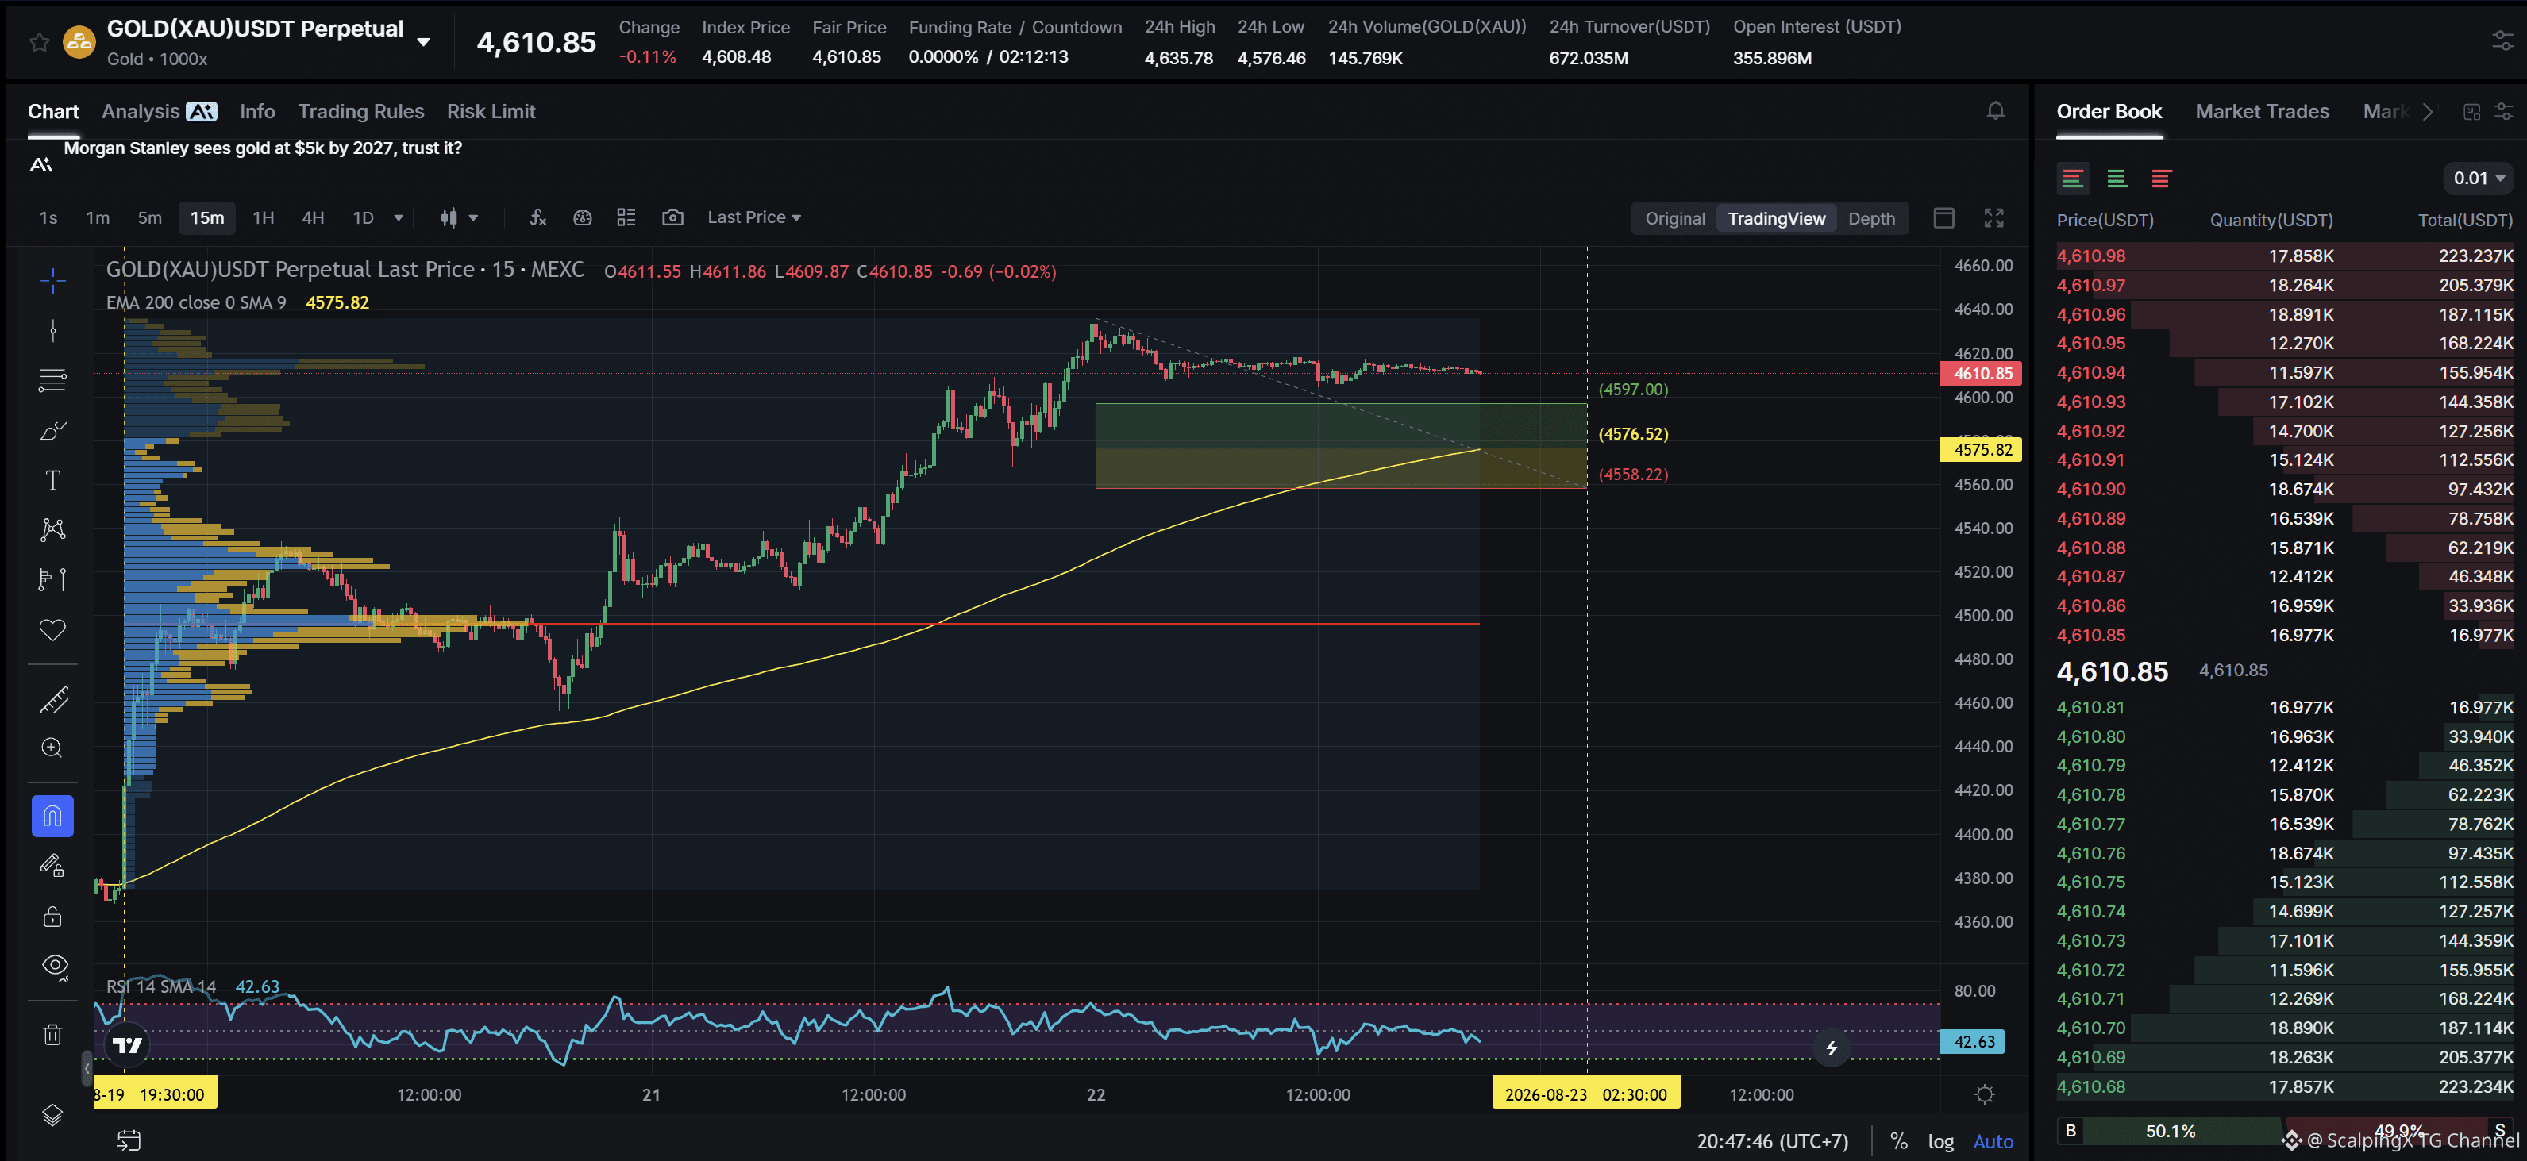2527x1161 pixels.
Task: Take a chart snapshot with camera icon
Action: coord(672,217)
